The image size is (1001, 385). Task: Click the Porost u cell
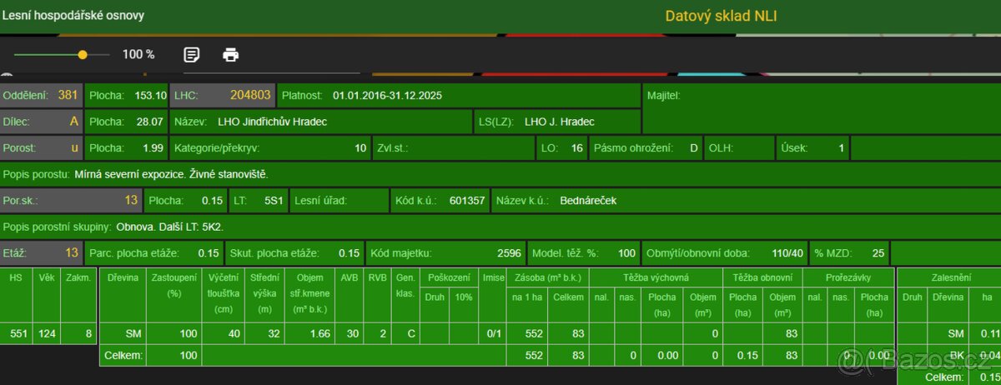(42, 147)
